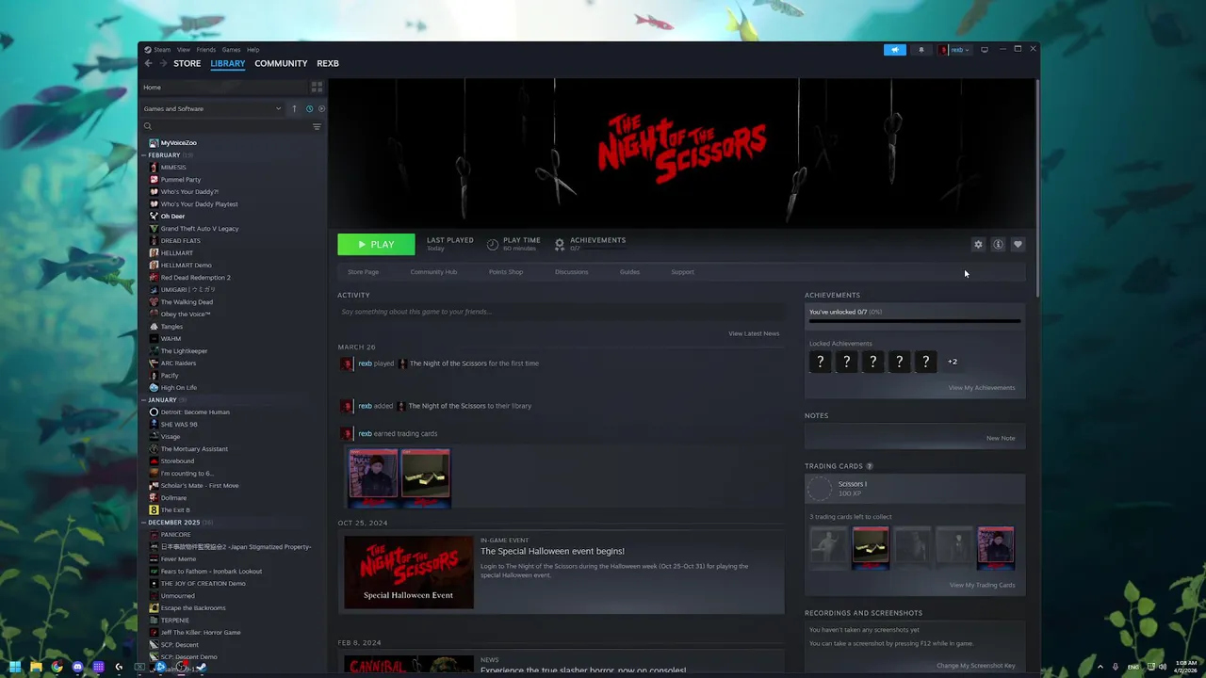Open the Points Shop link
This screenshot has width=1206, height=678.
click(506, 272)
